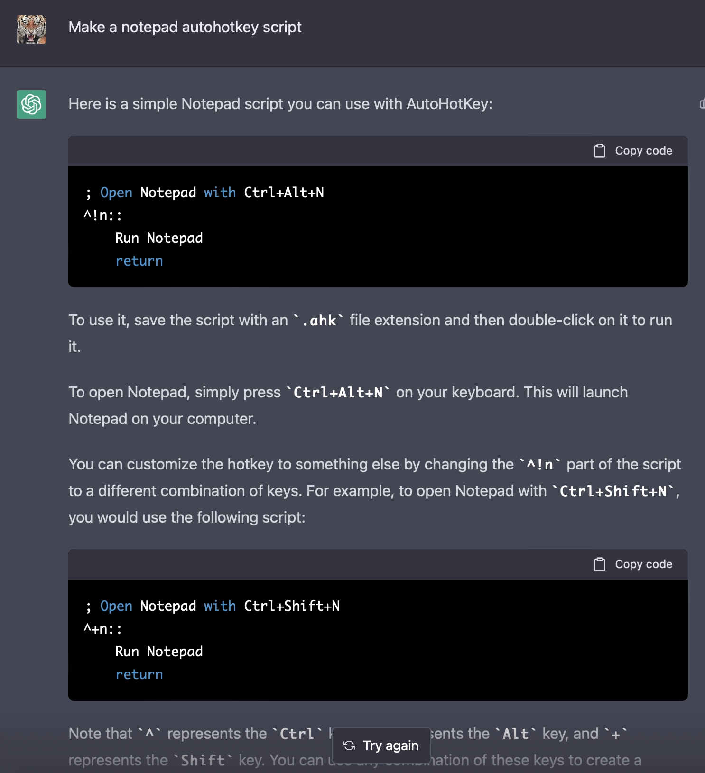705x773 pixels.
Task: Click the refresh icon in Try again
Action: point(349,745)
